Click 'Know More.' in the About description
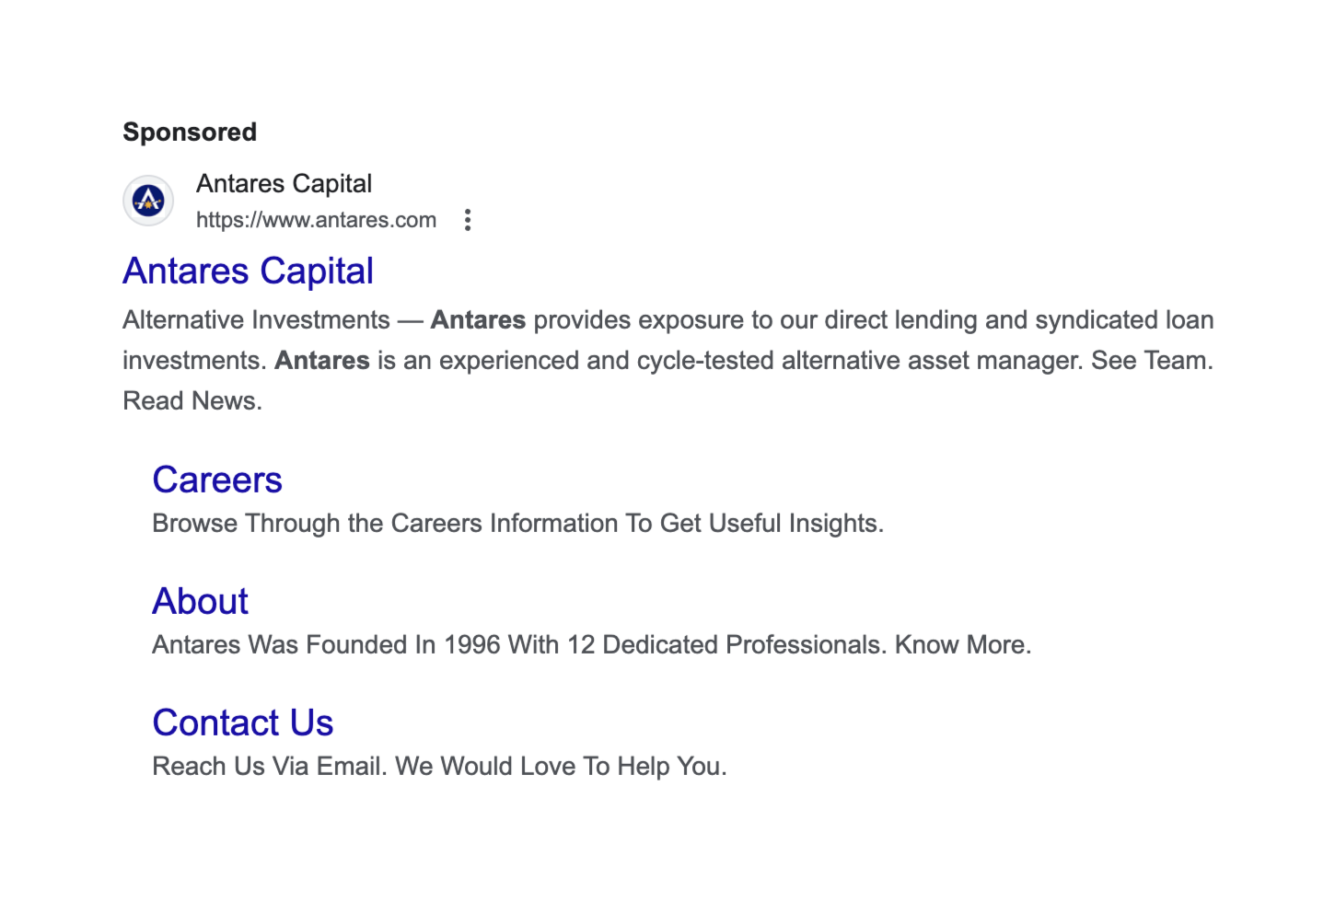The width and height of the screenshot is (1335, 902). (963, 644)
